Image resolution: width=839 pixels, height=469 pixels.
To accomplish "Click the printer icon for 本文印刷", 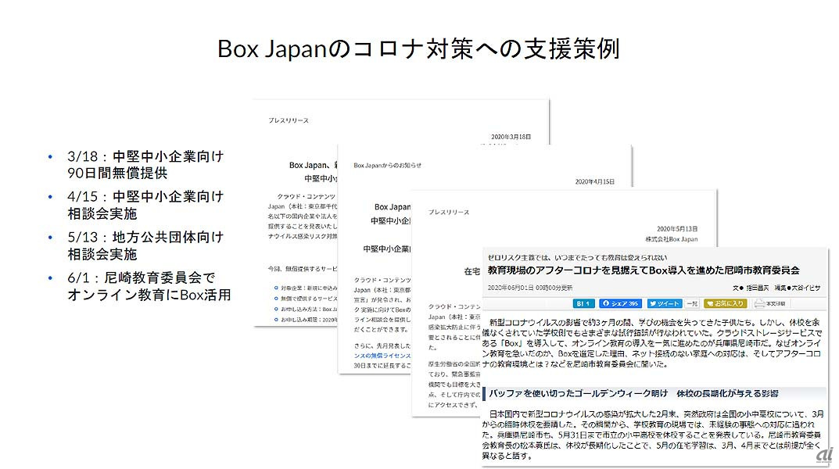I will 758,303.
